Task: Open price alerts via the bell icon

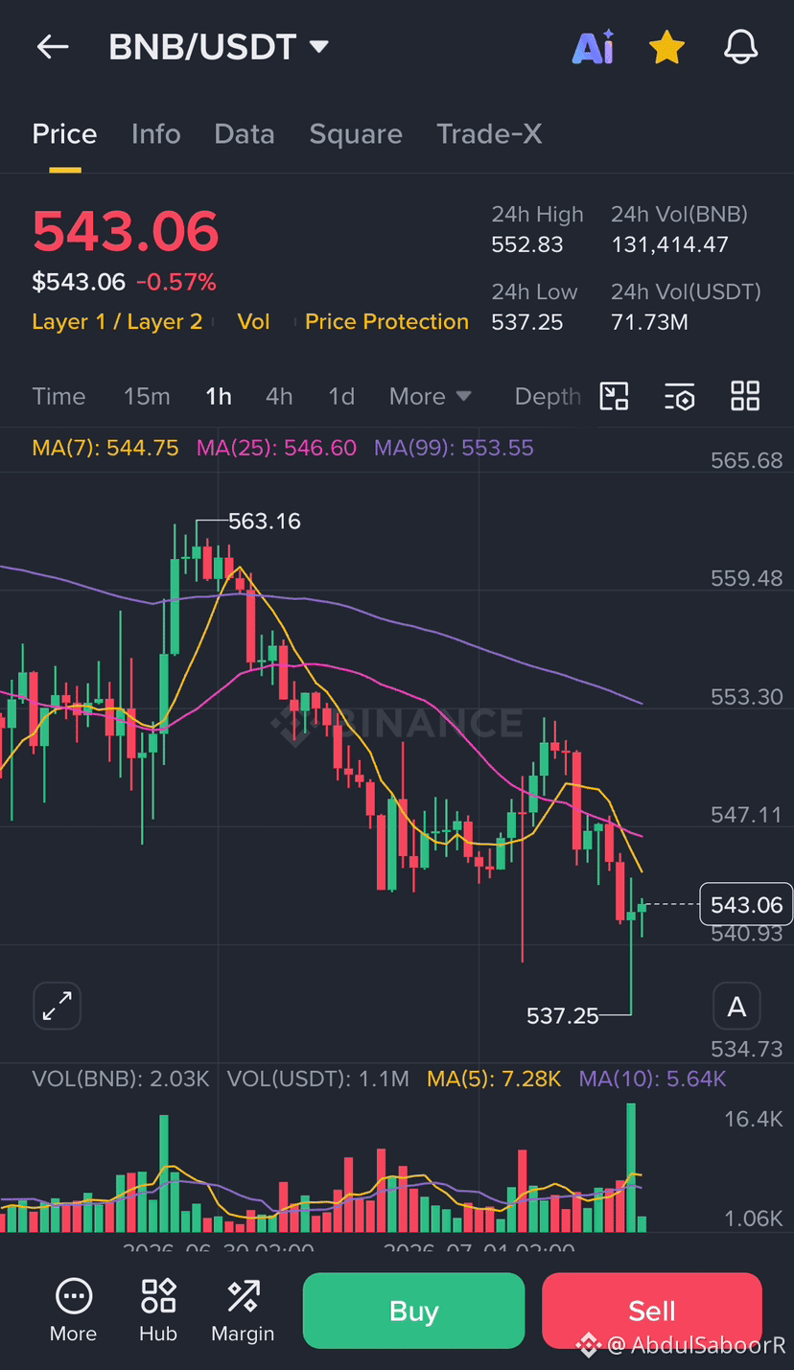Action: 740,47
